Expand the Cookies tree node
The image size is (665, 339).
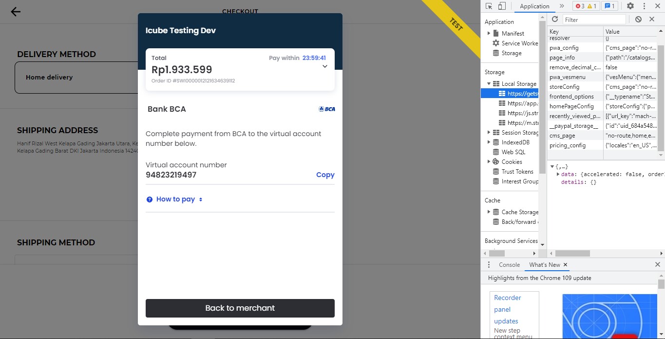489,162
